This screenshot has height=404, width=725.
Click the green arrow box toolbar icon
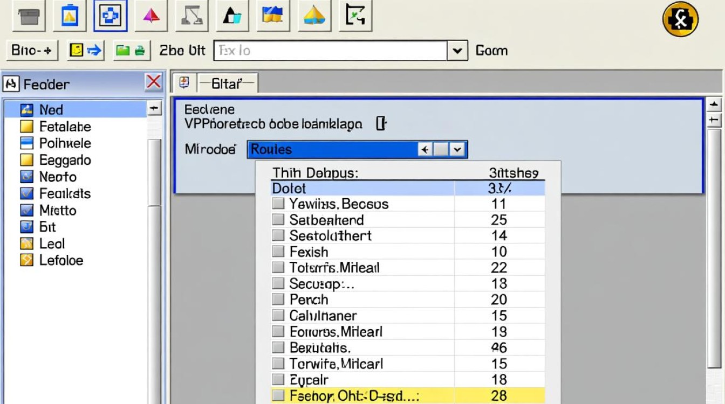(355, 16)
